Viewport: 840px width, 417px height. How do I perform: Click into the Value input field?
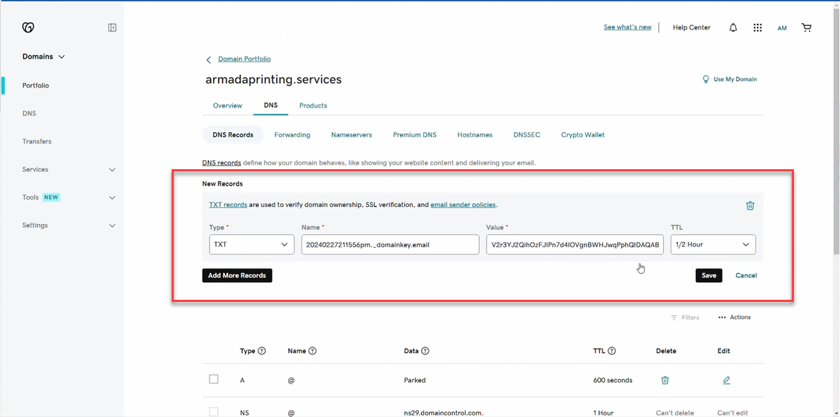(x=575, y=244)
